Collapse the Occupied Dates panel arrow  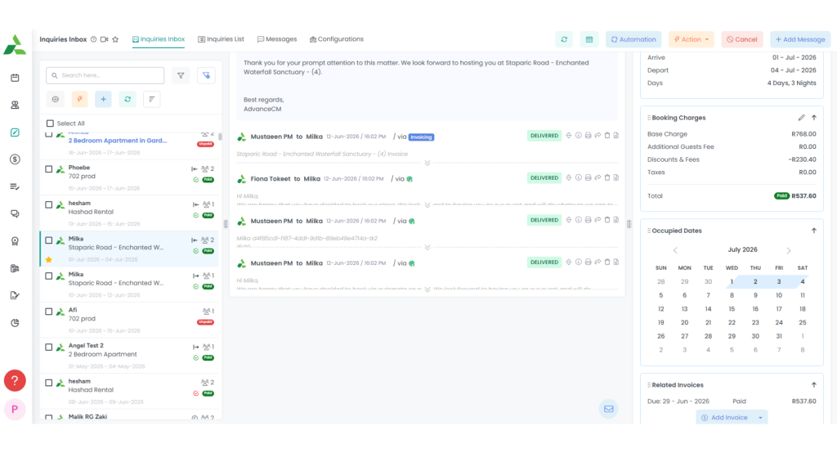(814, 231)
